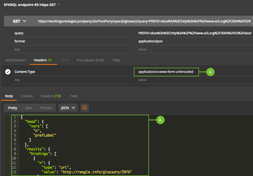Toggle line wrap icon next to JSON

click(84, 108)
